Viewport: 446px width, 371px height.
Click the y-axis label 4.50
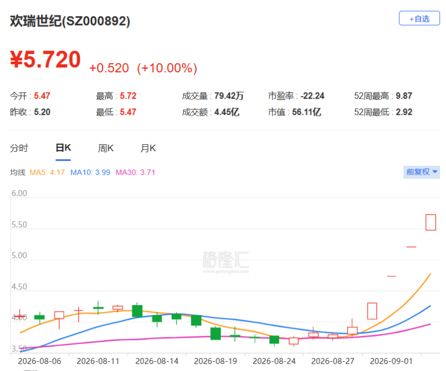[x=19, y=287]
